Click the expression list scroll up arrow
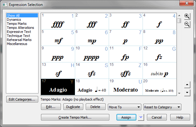The height and width of the screenshot is (127, 196). (x=179, y=16)
